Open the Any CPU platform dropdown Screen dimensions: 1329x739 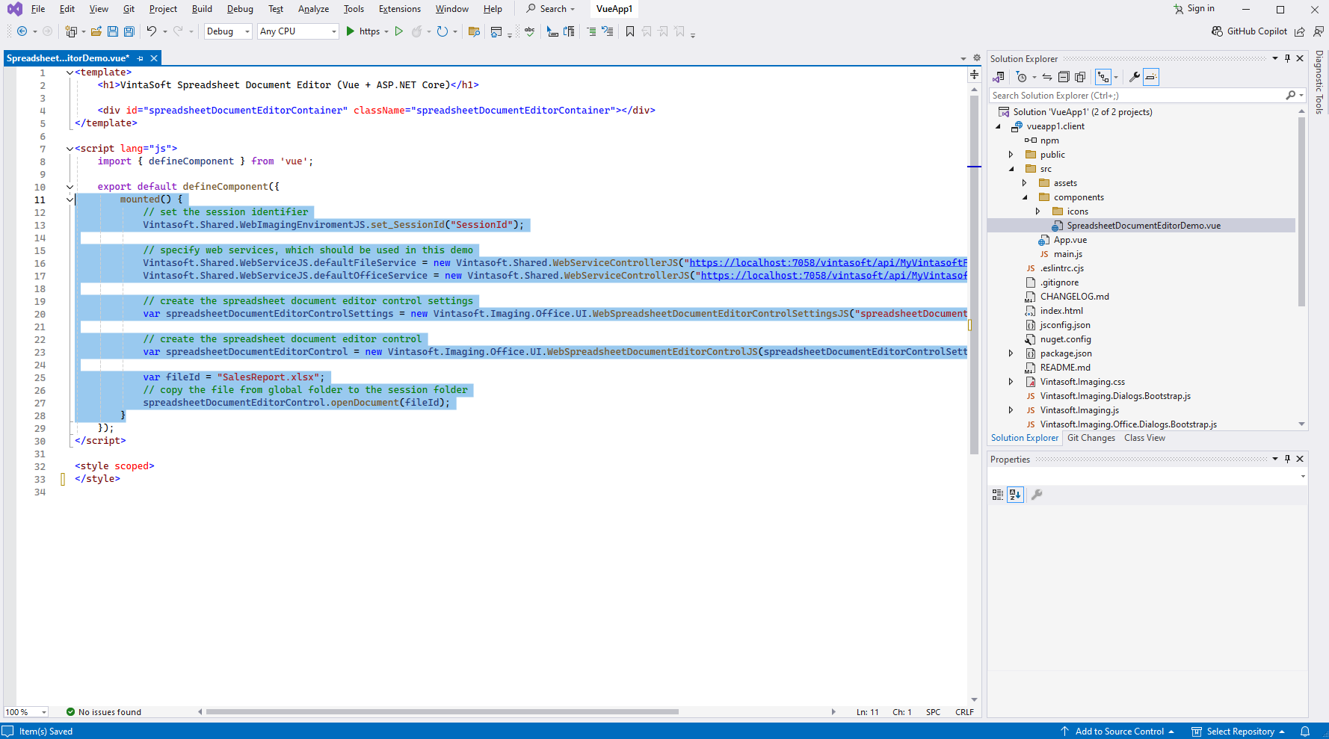pos(297,31)
